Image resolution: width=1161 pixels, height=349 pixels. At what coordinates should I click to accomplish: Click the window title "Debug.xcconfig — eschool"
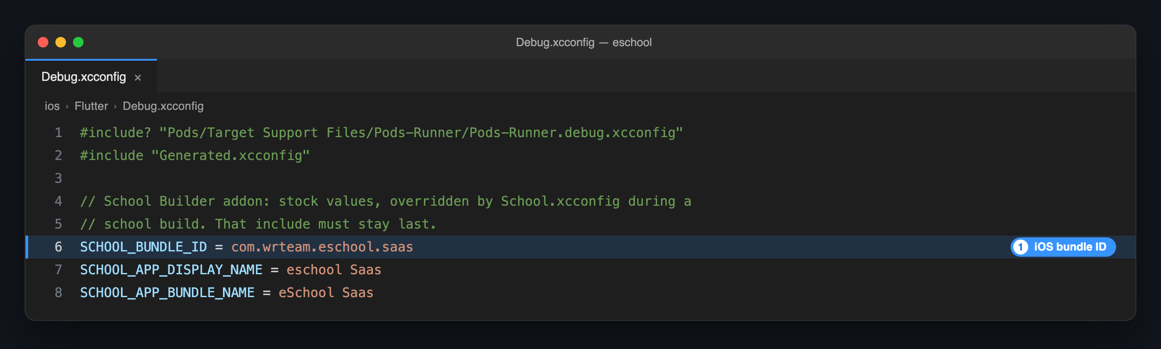[584, 42]
